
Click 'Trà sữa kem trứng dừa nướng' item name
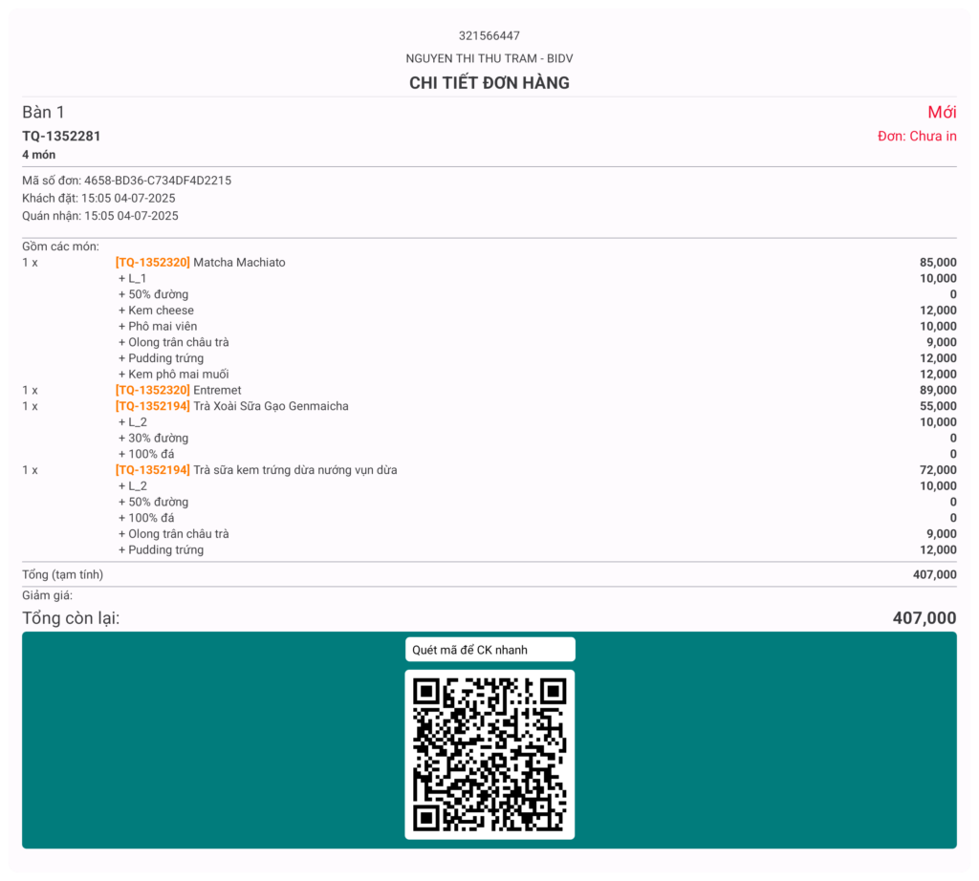click(294, 470)
